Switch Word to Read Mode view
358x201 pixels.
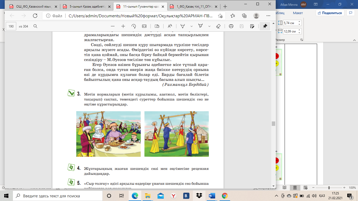[x=285, y=188]
